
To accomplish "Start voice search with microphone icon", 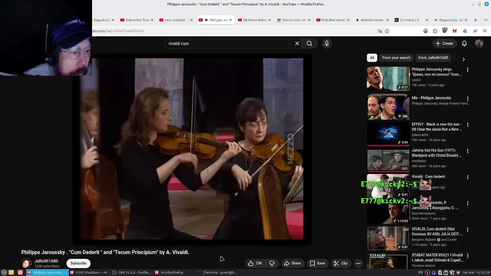I will [327, 43].
